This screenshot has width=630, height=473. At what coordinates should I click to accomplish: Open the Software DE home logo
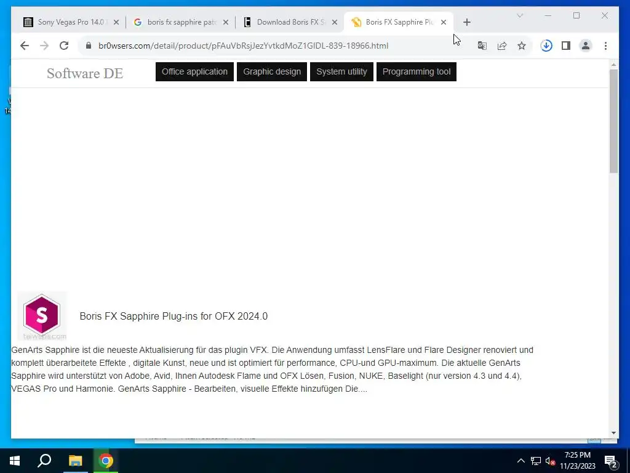pyautogui.click(x=85, y=73)
